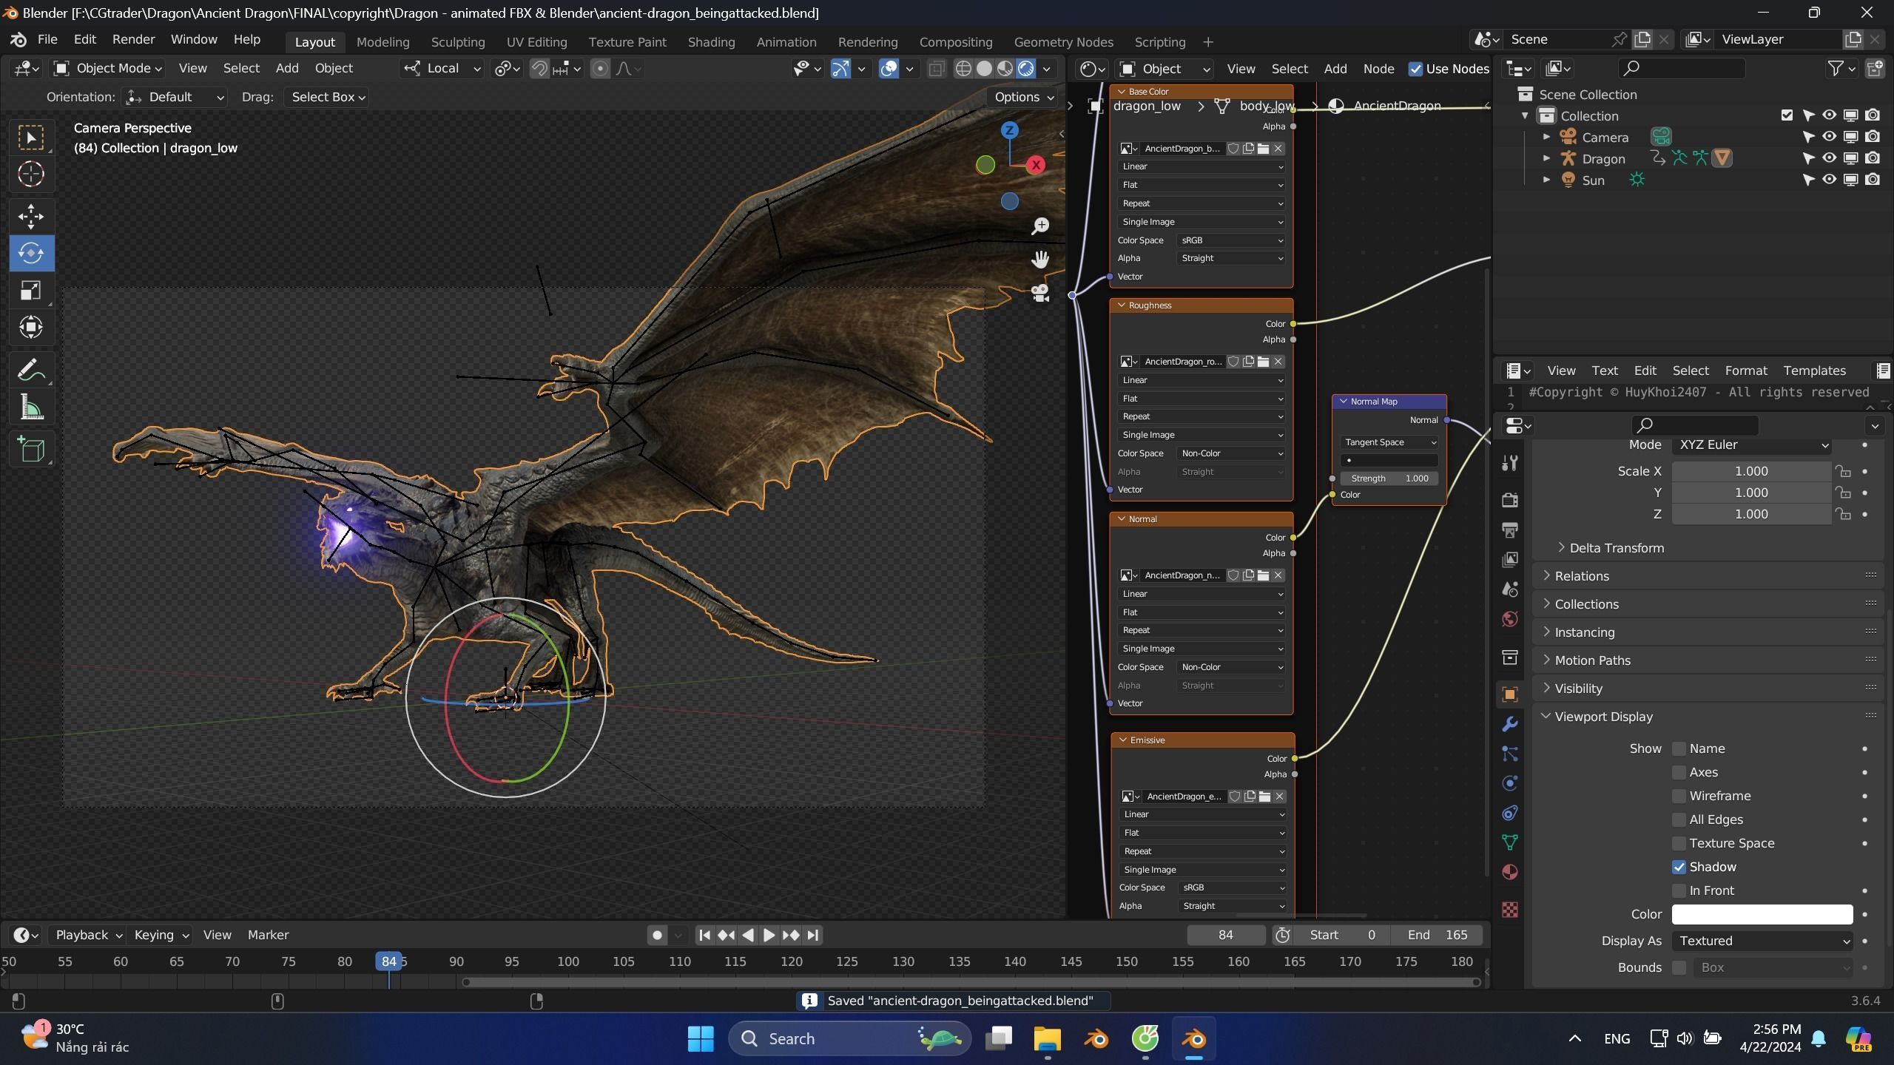Click the viewport Options button

[1024, 97]
